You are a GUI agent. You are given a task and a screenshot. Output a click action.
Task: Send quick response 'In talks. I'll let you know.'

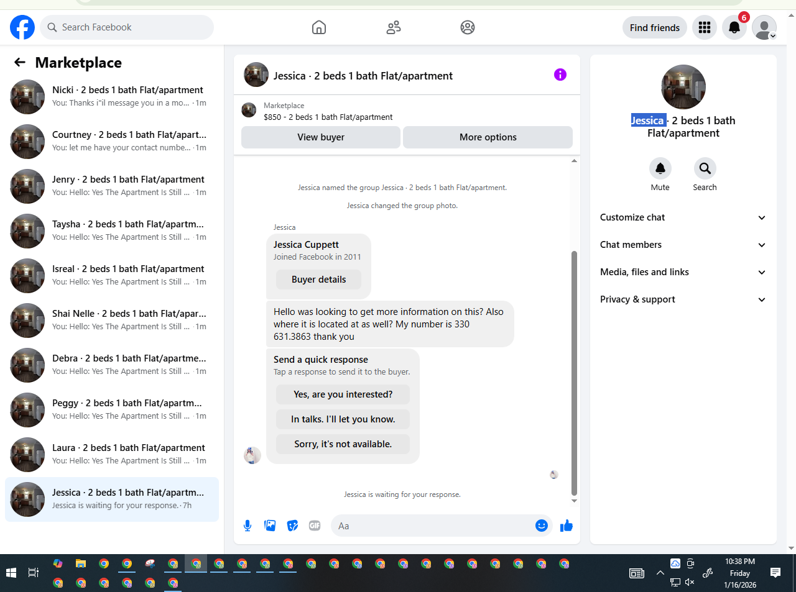pos(343,419)
